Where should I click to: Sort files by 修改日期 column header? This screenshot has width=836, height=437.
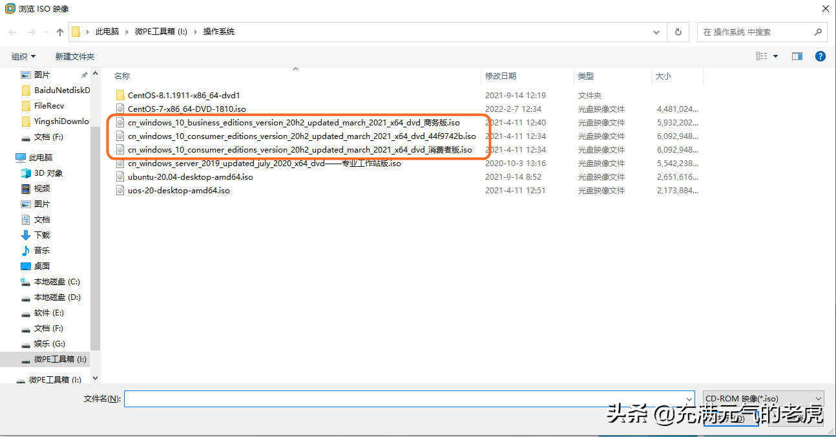click(x=501, y=76)
